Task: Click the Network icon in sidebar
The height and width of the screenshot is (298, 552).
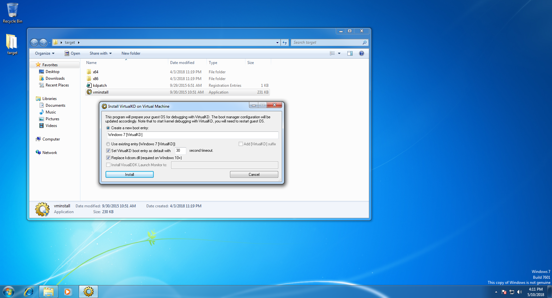Action: 38,152
